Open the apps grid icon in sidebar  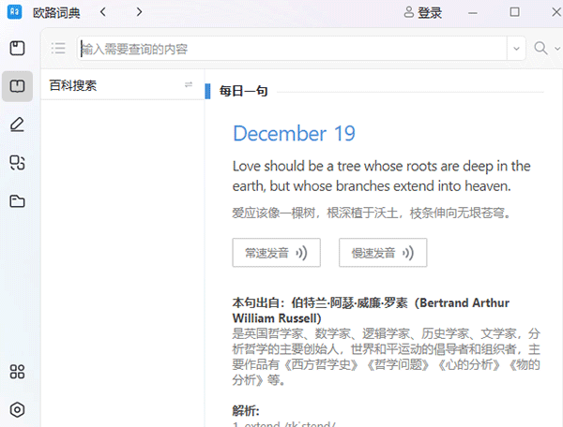17,372
